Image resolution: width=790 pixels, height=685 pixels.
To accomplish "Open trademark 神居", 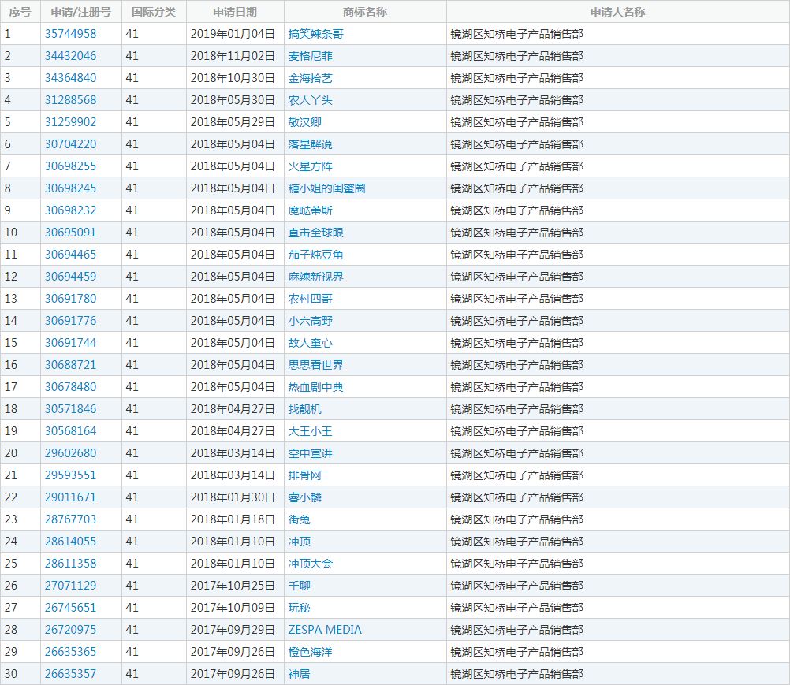I will pos(300,674).
